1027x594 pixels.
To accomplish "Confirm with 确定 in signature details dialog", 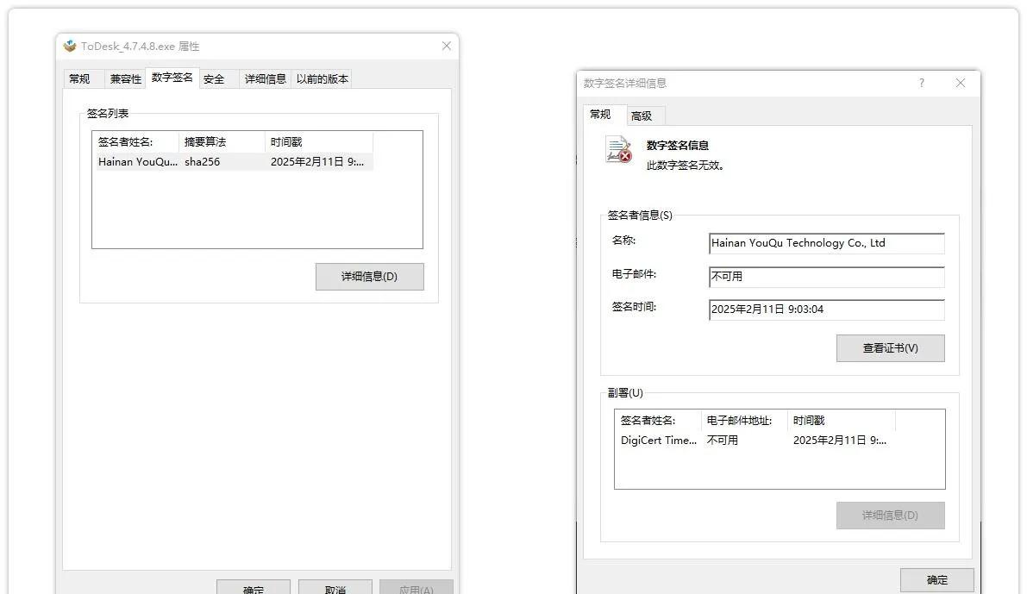I will coord(936,579).
